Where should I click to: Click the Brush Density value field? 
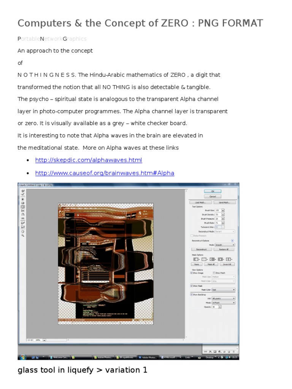tap(218, 215)
